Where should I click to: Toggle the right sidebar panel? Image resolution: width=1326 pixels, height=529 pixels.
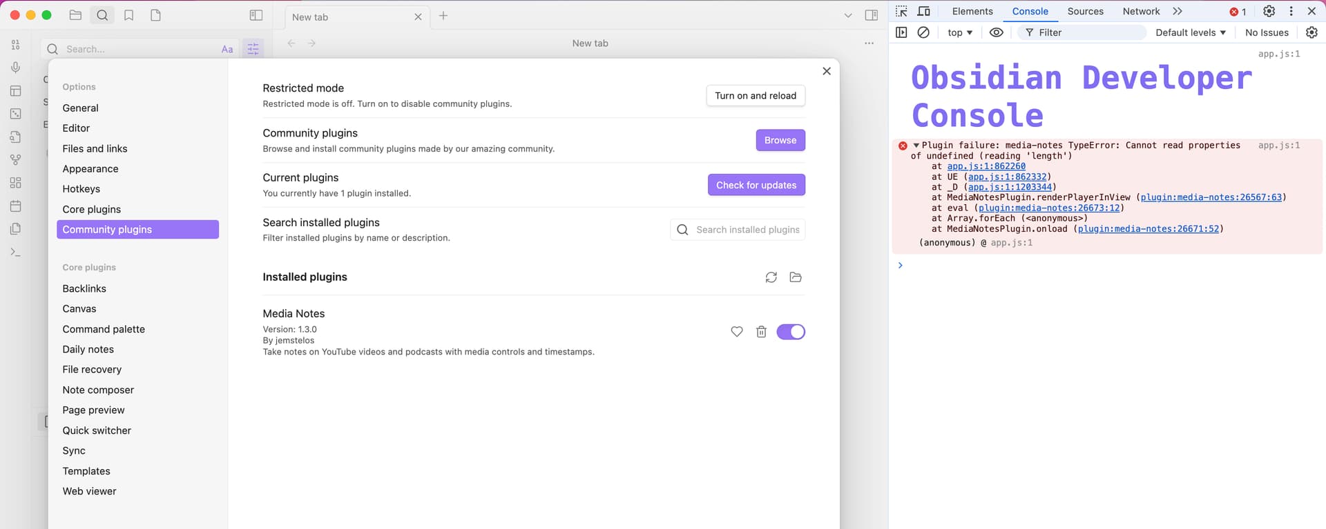[x=872, y=15]
